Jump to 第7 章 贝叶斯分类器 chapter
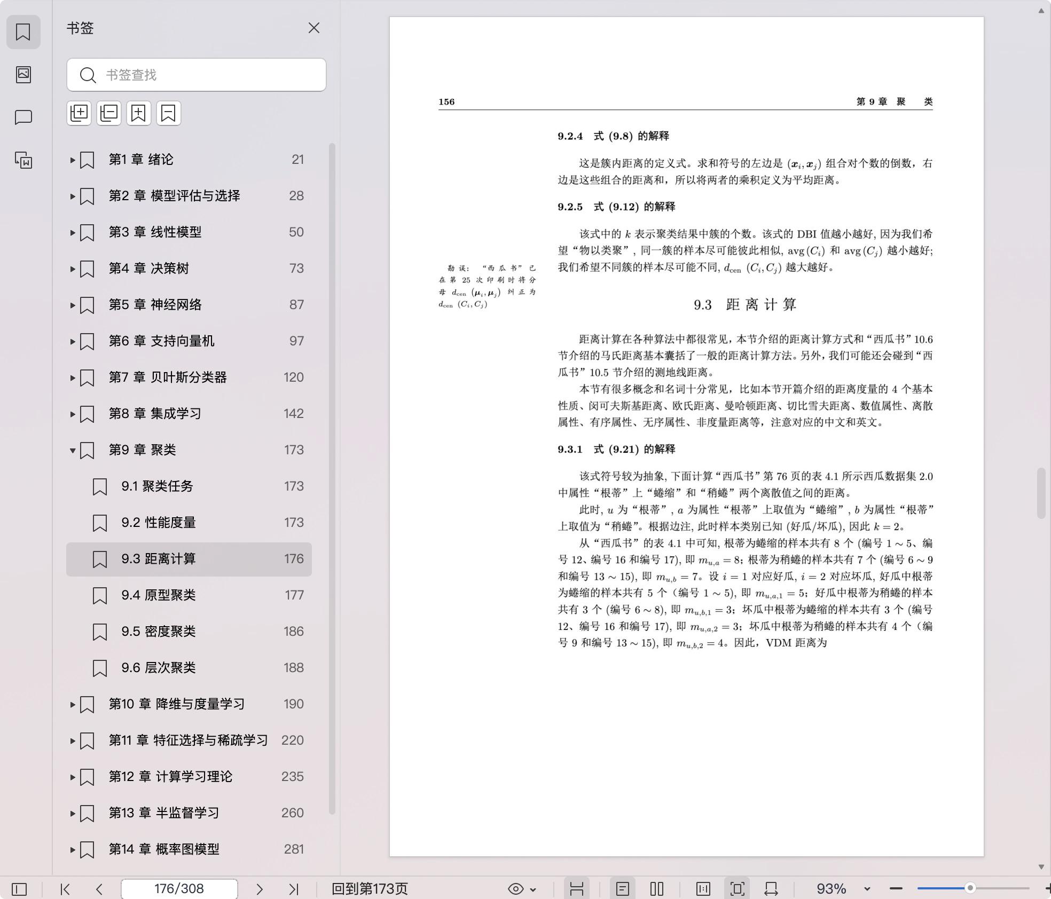Viewport: 1051px width, 899px height. (x=189, y=377)
